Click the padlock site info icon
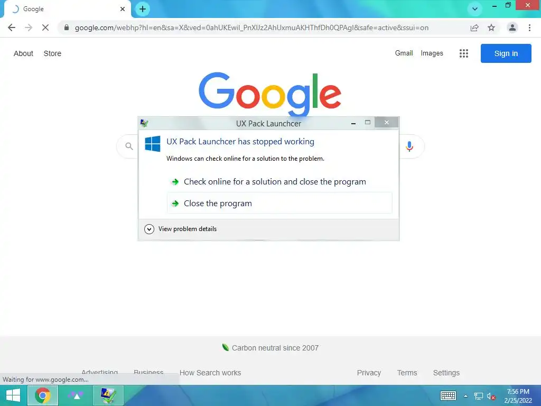This screenshot has width=541, height=406. pyautogui.click(x=67, y=27)
